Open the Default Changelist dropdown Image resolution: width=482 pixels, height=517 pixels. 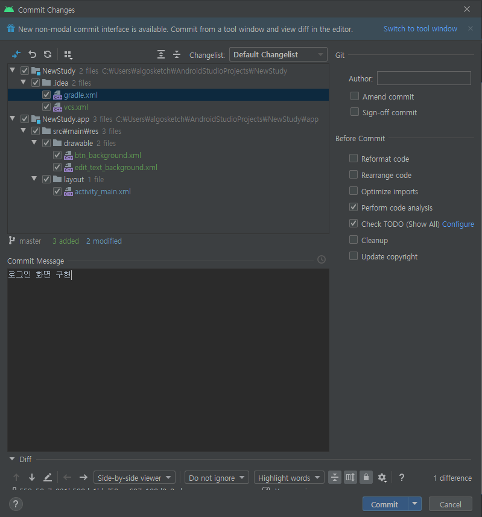(x=278, y=54)
